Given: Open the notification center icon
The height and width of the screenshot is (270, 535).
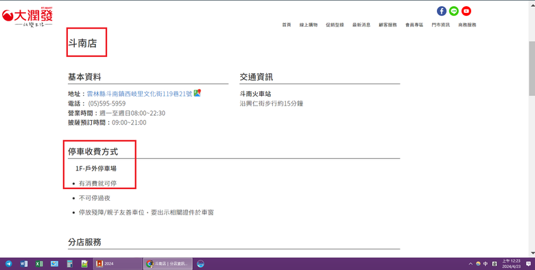Looking at the screenshot, I should [528, 264].
